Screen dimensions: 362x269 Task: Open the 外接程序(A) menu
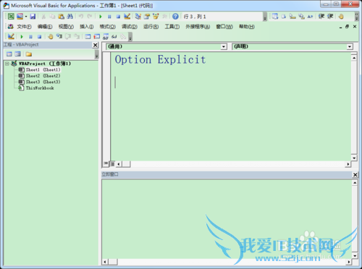point(198,27)
